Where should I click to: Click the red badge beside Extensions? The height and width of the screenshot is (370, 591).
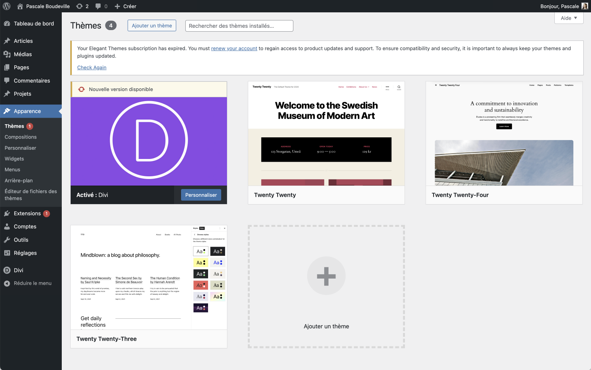(47, 214)
